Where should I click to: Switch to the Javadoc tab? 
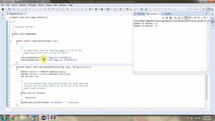pos(166,14)
